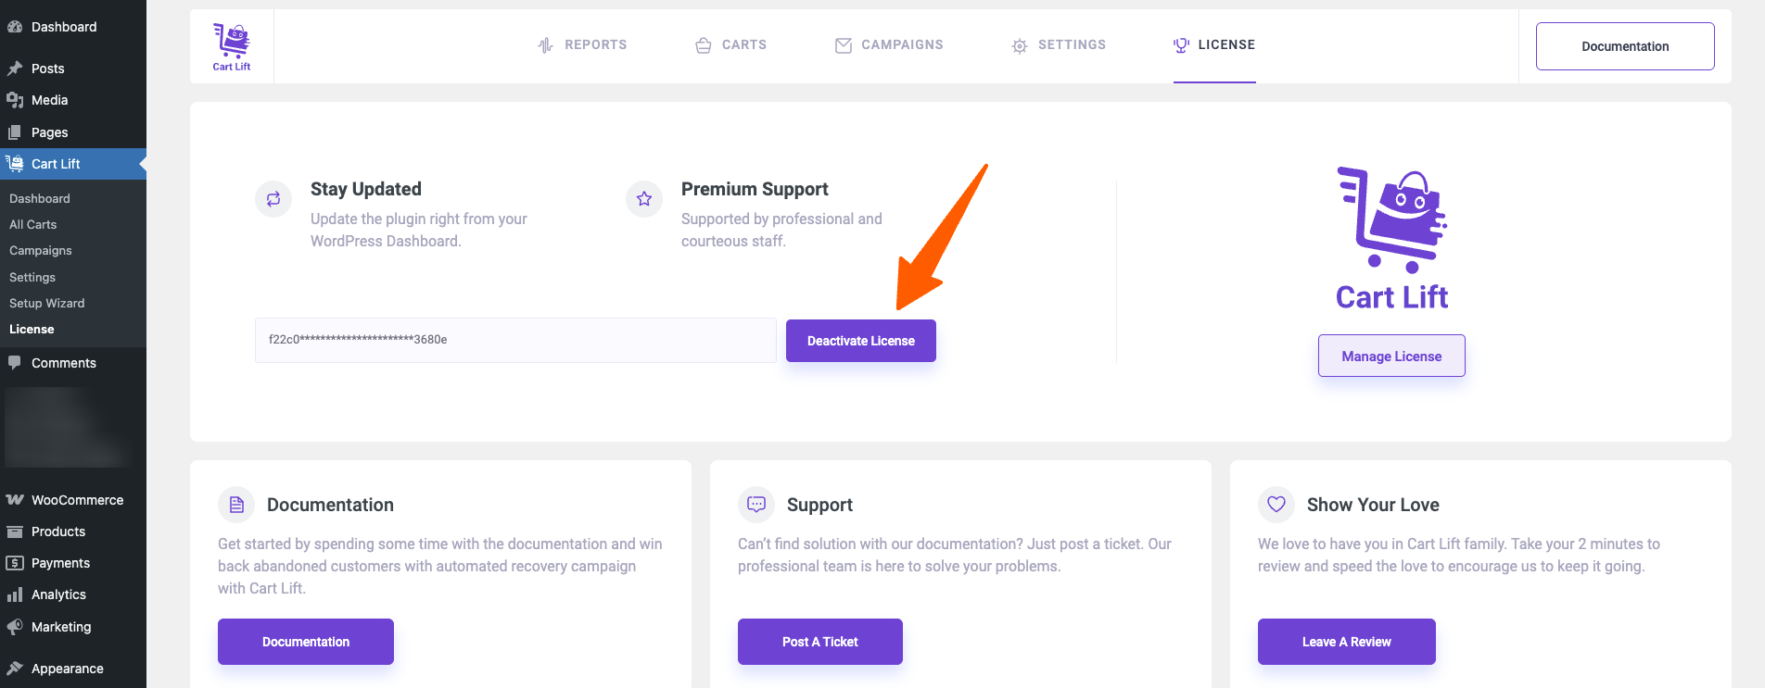Click the Leave A Review button
Image resolution: width=1765 pixels, height=688 pixels.
click(x=1347, y=642)
